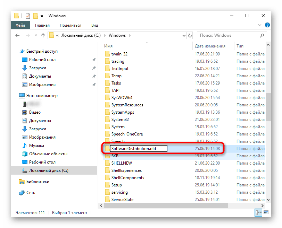The image size is (282, 228).
Task: Open the ribbon Help question mark icon
Action: (x=267, y=25)
